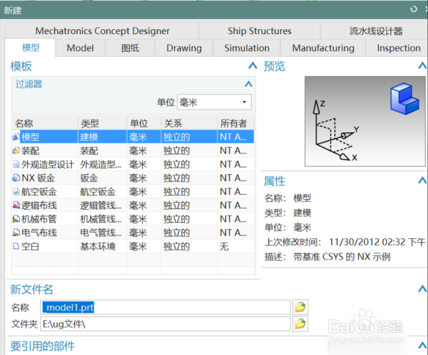Open the 图纸 tab
Viewport: 428px width, 355px height.
coord(130,48)
